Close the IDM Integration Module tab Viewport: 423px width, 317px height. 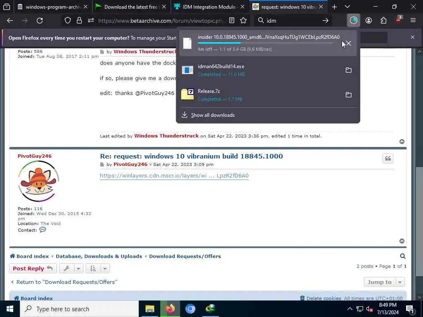[x=242, y=7]
